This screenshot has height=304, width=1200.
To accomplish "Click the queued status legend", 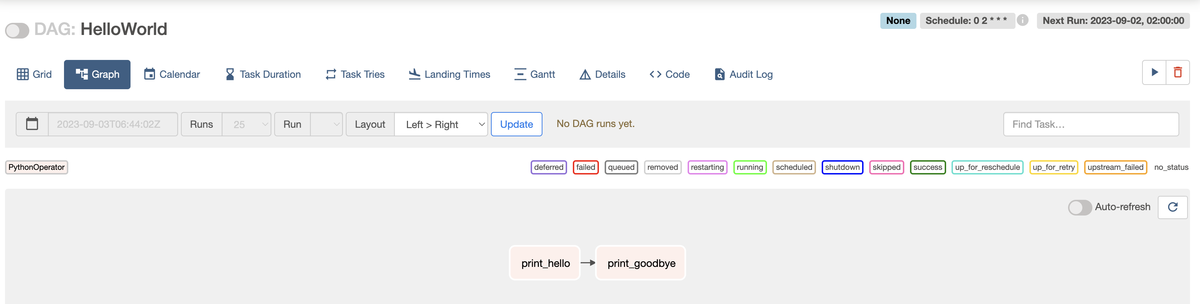I will 621,167.
